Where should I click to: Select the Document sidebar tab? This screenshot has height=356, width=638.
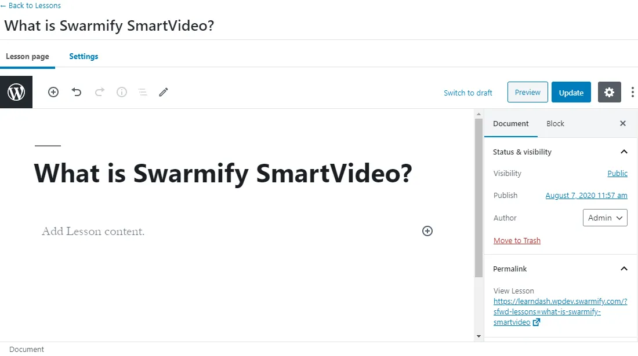[x=510, y=123]
